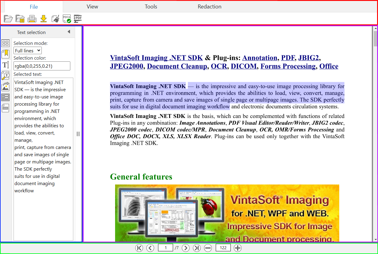The width and height of the screenshot is (378, 254).
Task: Print the document using the printer icon
Action: click(32, 19)
